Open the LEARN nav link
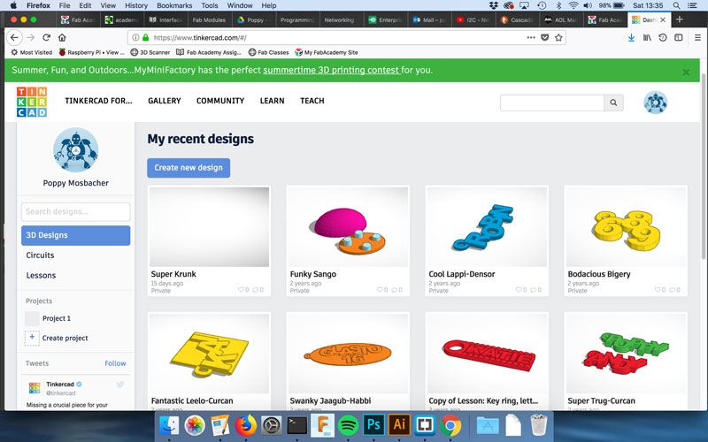 [273, 101]
